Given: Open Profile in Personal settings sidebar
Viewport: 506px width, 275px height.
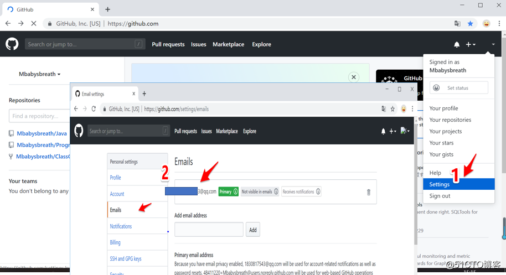Looking at the screenshot, I should coord(115,178).
